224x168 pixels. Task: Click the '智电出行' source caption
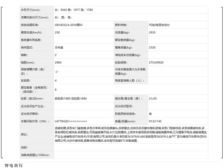14,165
